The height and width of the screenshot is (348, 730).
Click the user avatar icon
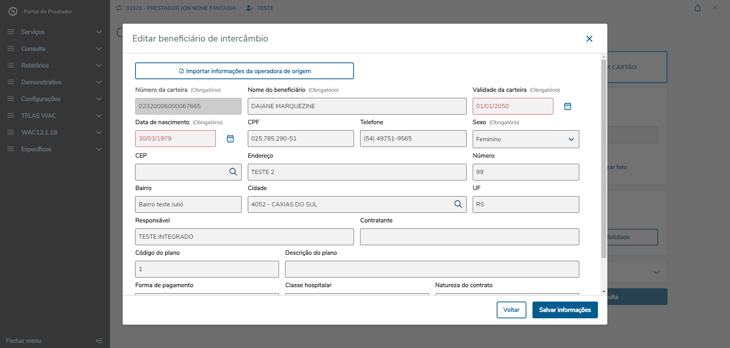click(x=714, y=8)
